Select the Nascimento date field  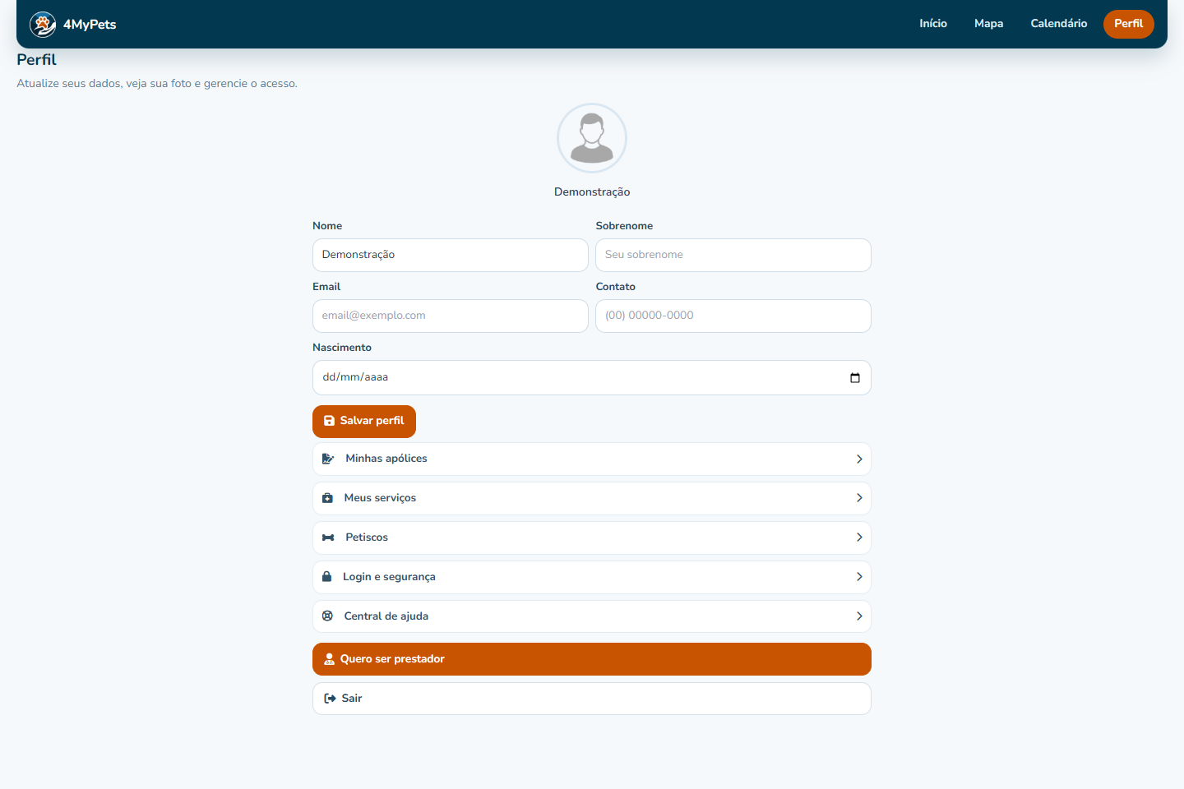point(592,378)
